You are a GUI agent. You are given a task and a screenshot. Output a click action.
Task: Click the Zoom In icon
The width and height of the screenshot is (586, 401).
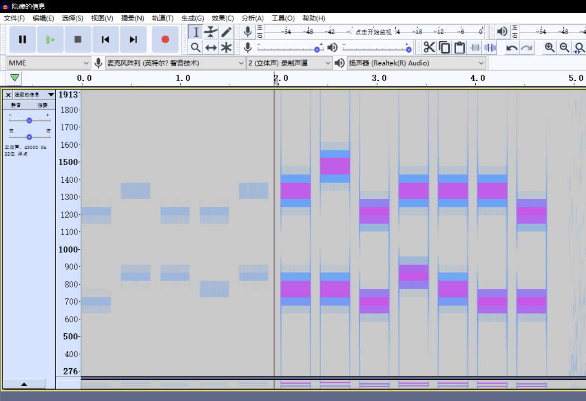[549, 47]
